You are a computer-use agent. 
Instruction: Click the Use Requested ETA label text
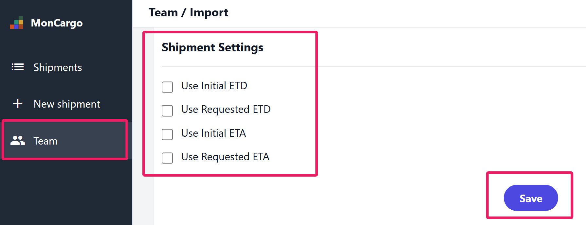pyautogui.click(x=225, y=157)
